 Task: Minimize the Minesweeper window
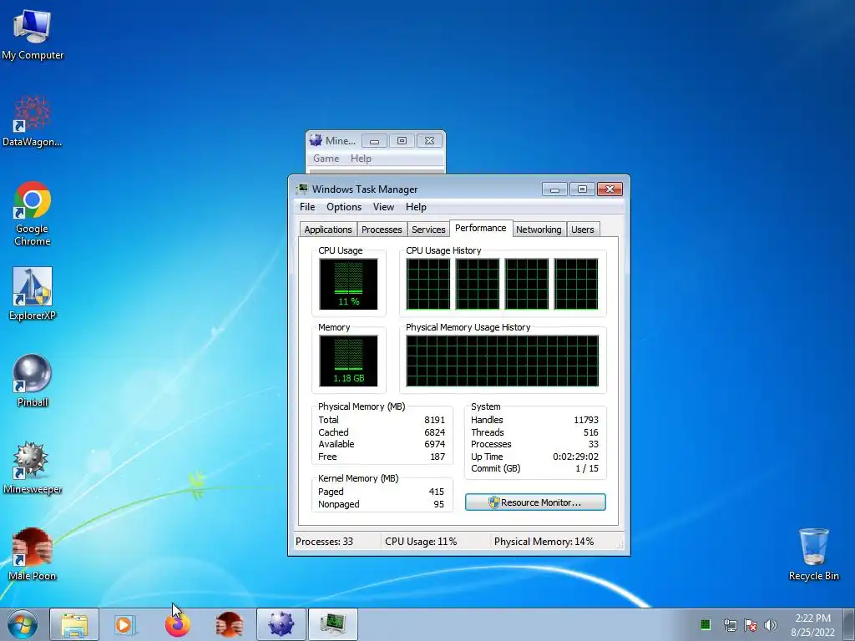tap(375, 140)
